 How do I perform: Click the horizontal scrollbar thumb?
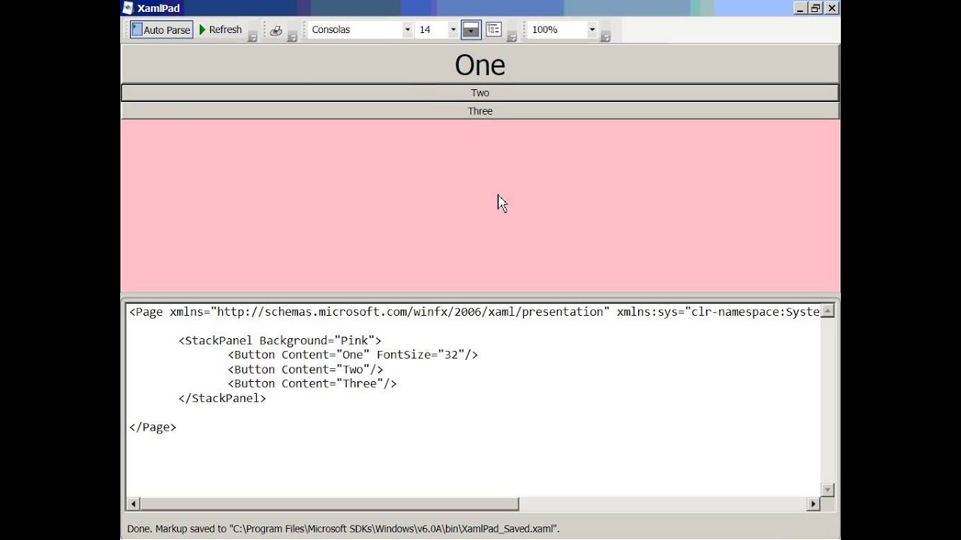[330, 504]
